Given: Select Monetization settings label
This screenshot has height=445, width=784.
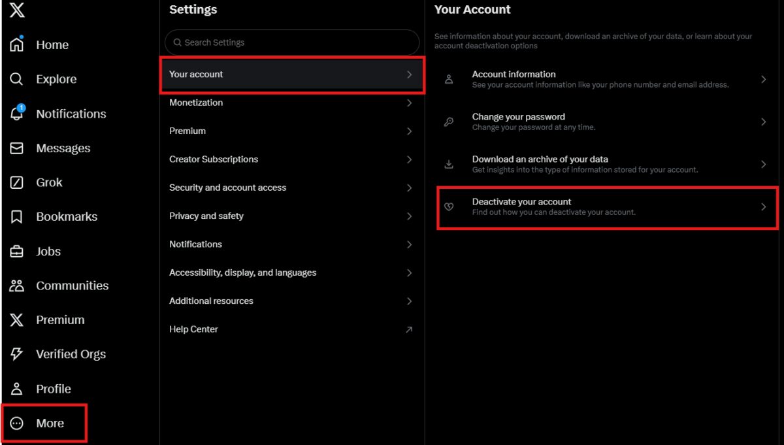Looking at the screenshot, I should 196,103.
